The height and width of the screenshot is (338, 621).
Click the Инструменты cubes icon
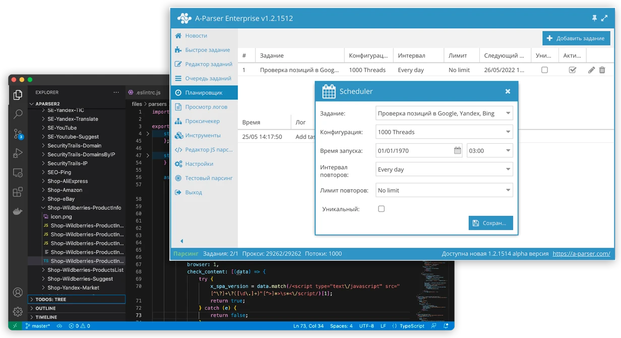click(x=178, y=135)
